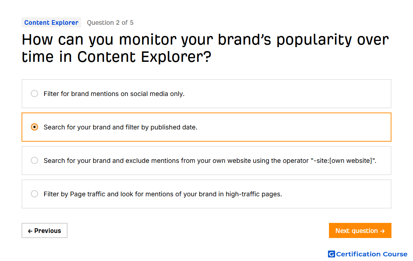The height and width of the screenshot is (261, 413).
Task: Click the Next question button
Action: coord(360,231)
